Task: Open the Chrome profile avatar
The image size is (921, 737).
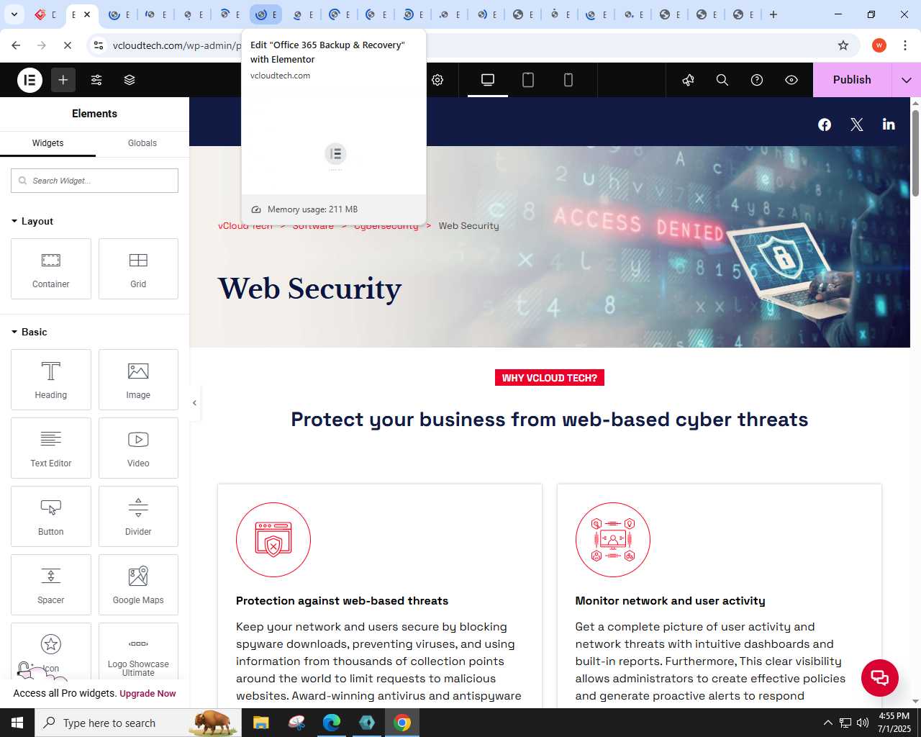Action: [879, 45]
